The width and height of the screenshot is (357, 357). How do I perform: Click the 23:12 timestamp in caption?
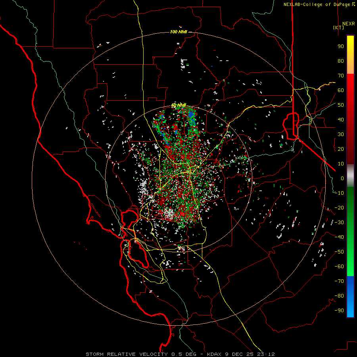(x=266, y=354)
